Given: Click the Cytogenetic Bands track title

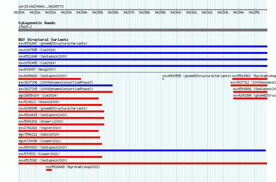Looking at the screenshot, I should [x=37, y=23].
